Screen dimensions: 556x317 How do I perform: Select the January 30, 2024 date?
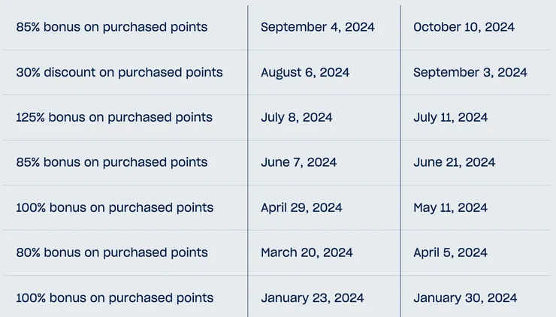point(465,298)
